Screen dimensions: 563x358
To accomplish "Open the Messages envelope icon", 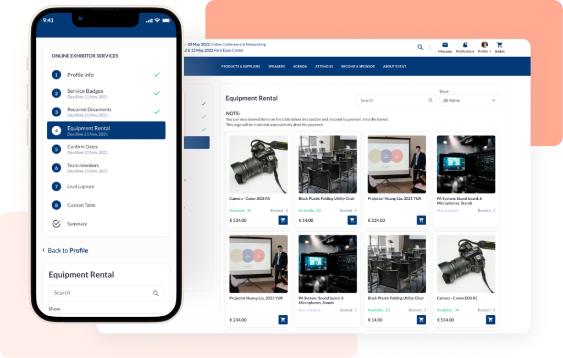I will (445, 45).
